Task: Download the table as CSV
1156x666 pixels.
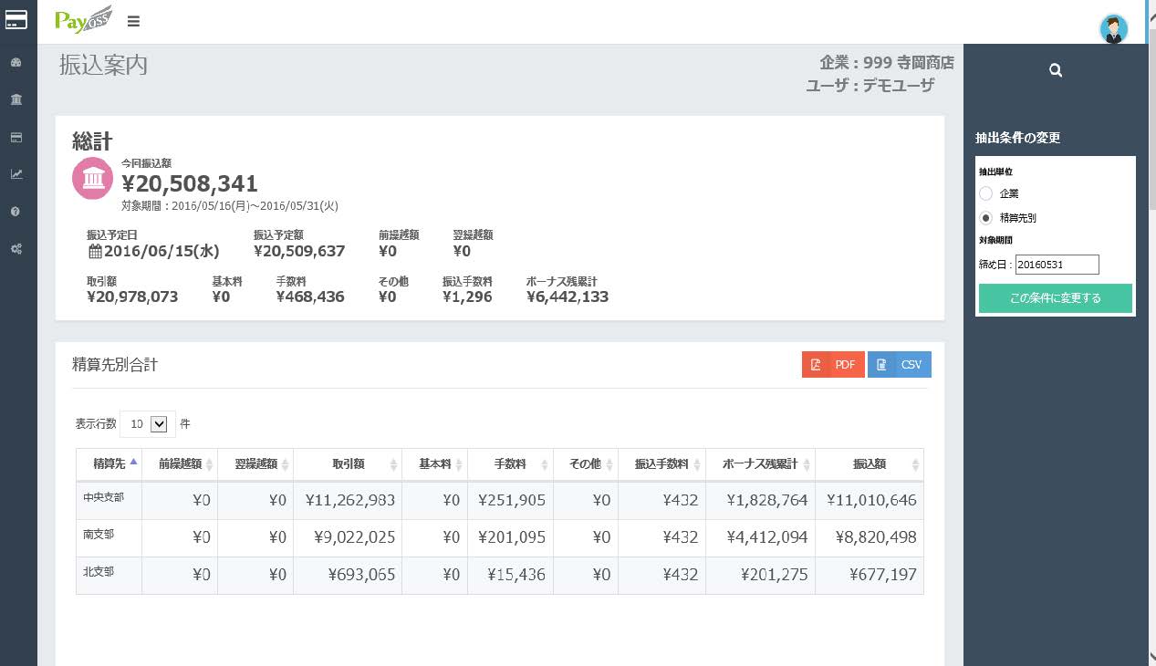Action: 899,365
